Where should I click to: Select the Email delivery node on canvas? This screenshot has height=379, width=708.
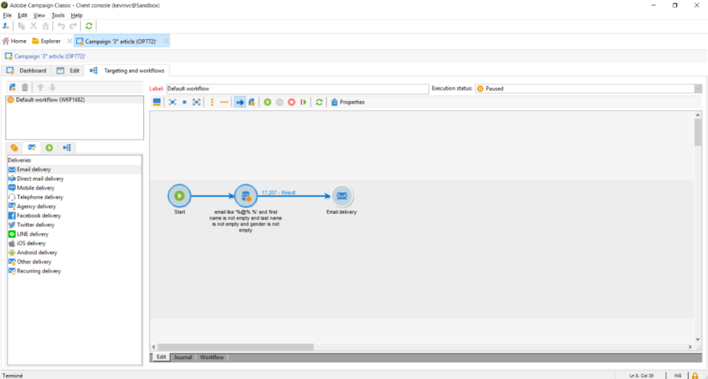click(x=342, y=196)
